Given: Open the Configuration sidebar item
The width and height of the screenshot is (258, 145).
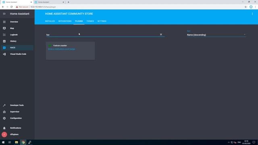Looking at the screenshot, I should tap(17, 118).
